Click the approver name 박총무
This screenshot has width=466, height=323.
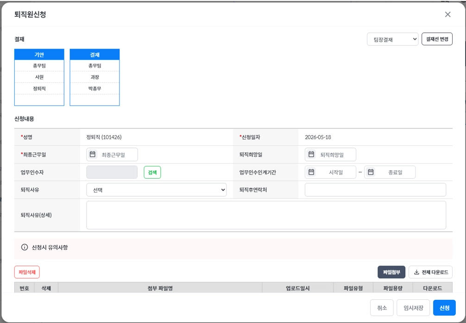point(95,88)
